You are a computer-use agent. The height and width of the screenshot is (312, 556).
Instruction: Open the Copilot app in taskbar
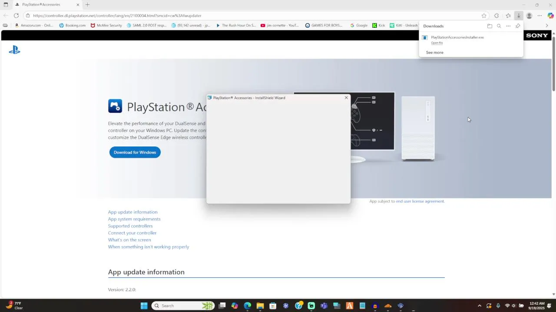point(235,306)
